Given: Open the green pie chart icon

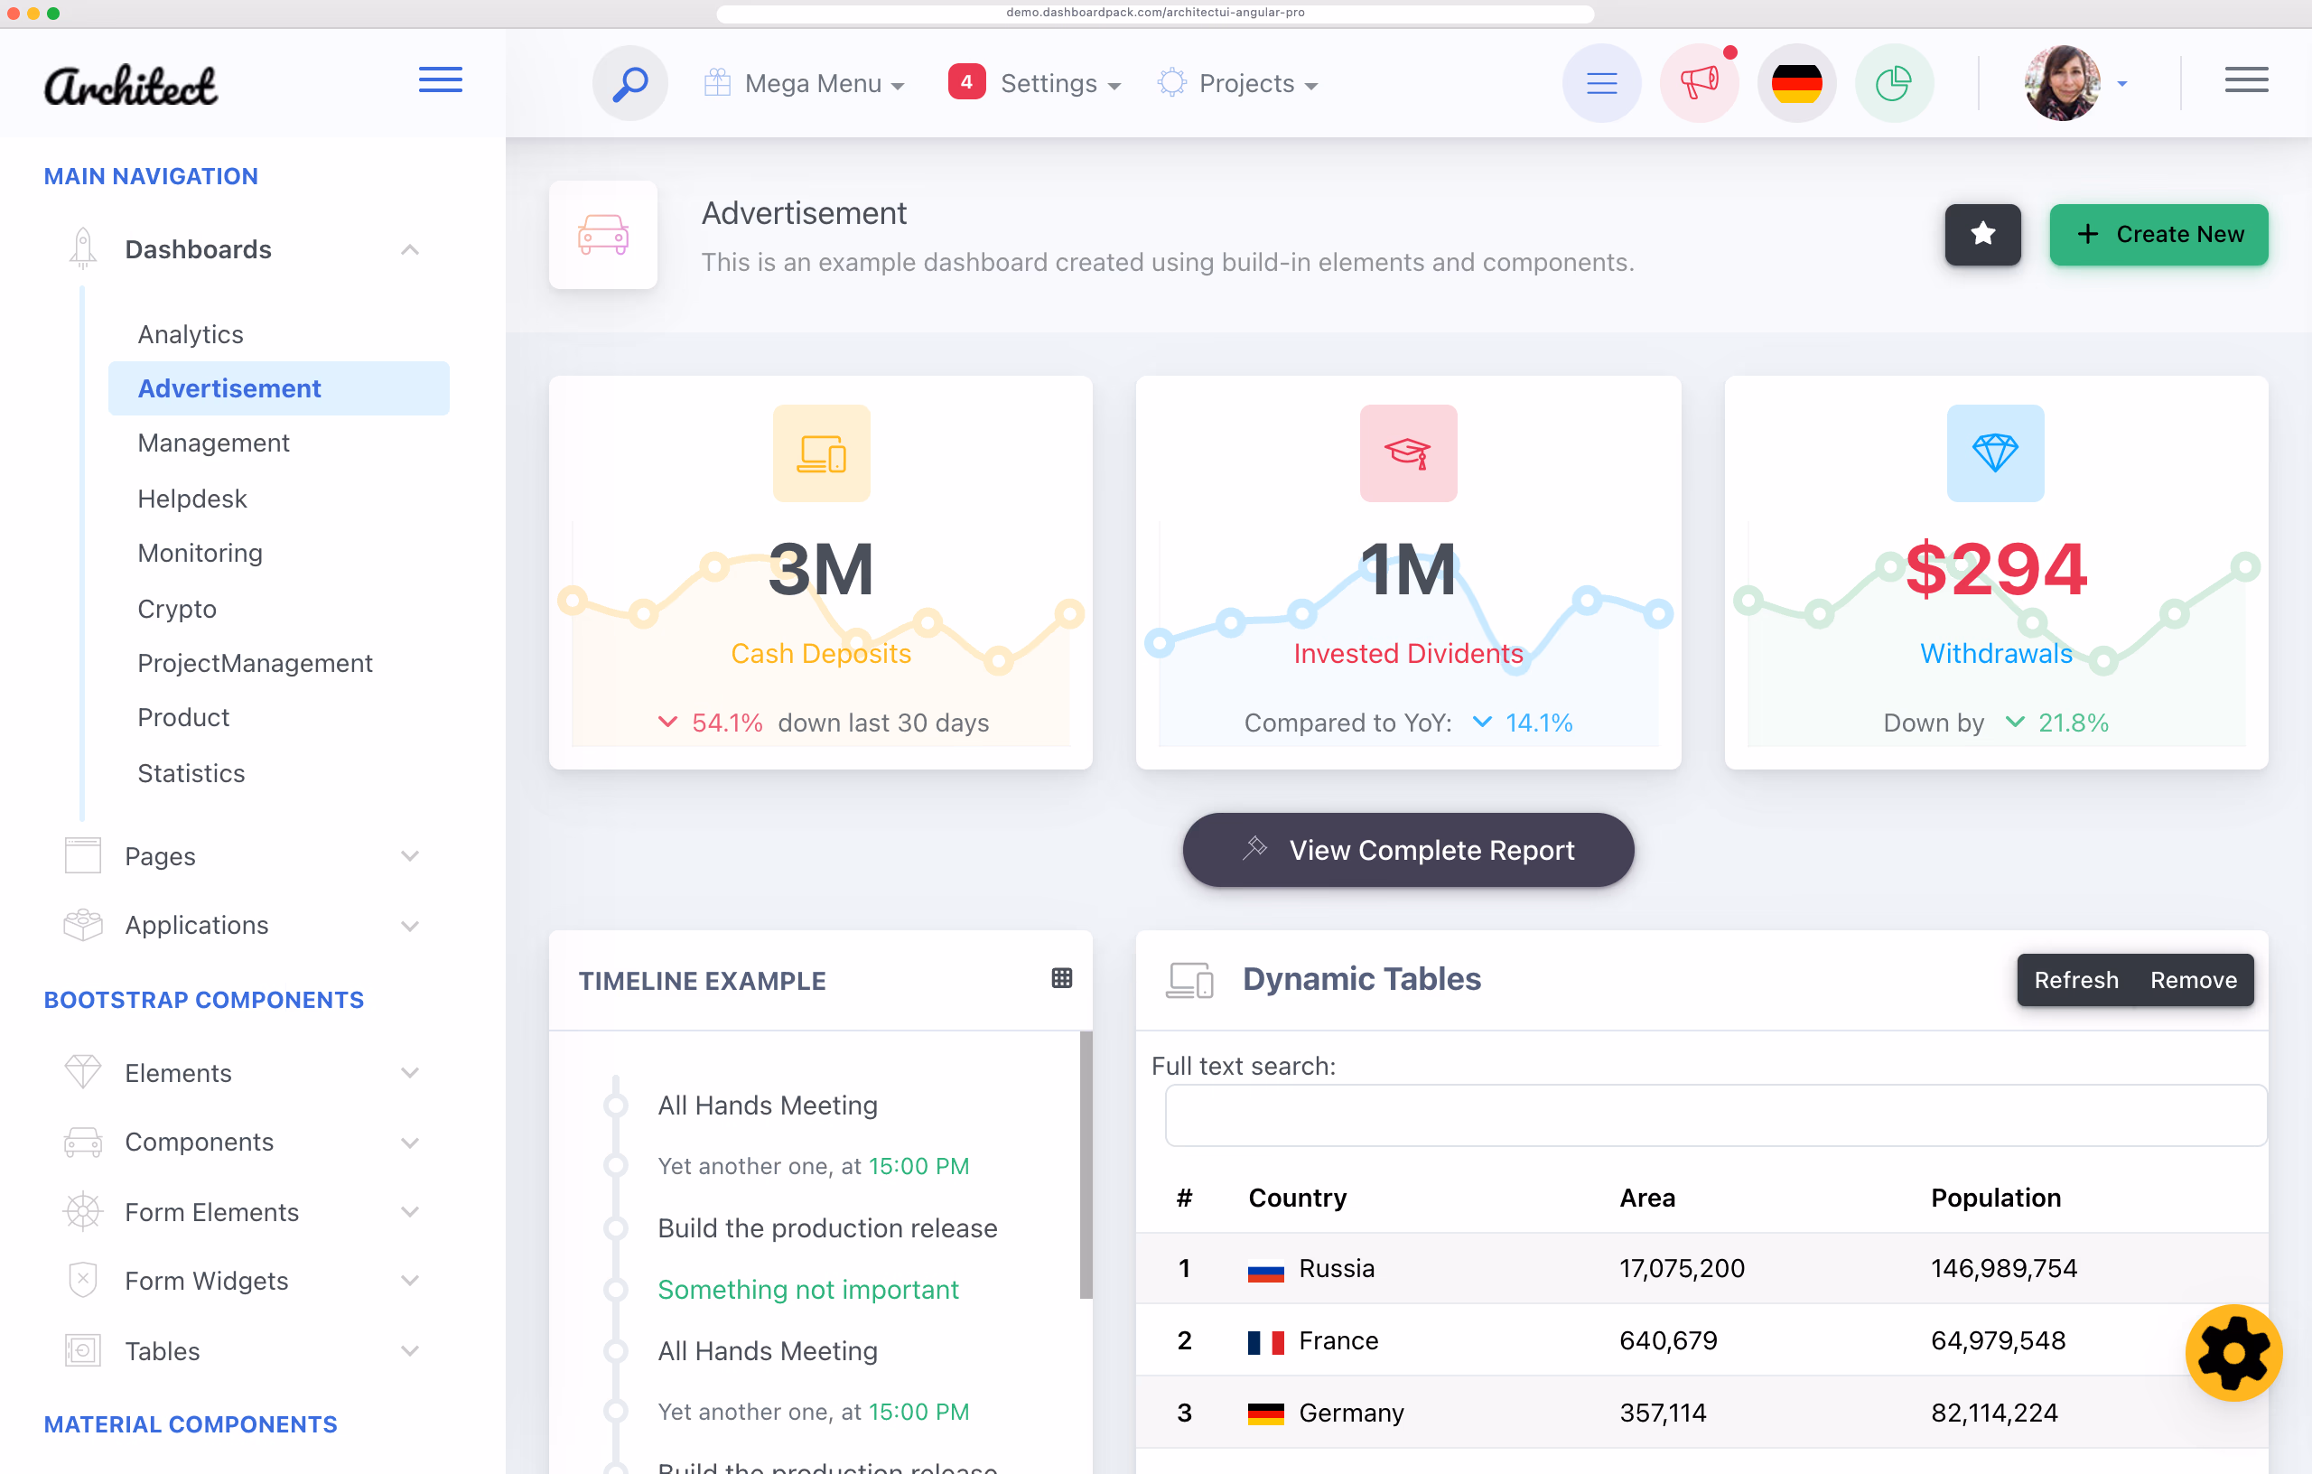Looking at the screenshot, I should coord(1893,83).
